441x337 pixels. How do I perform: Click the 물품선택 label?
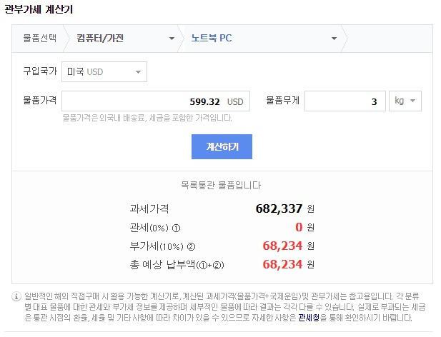40,38
